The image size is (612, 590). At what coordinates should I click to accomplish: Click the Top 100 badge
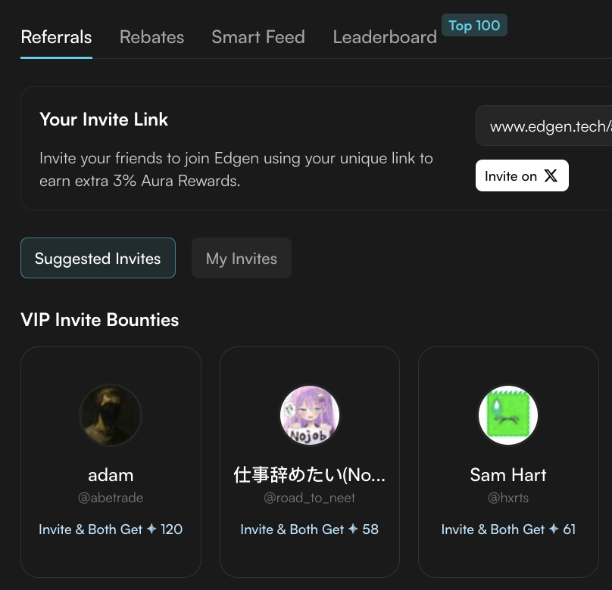(474, 26)
